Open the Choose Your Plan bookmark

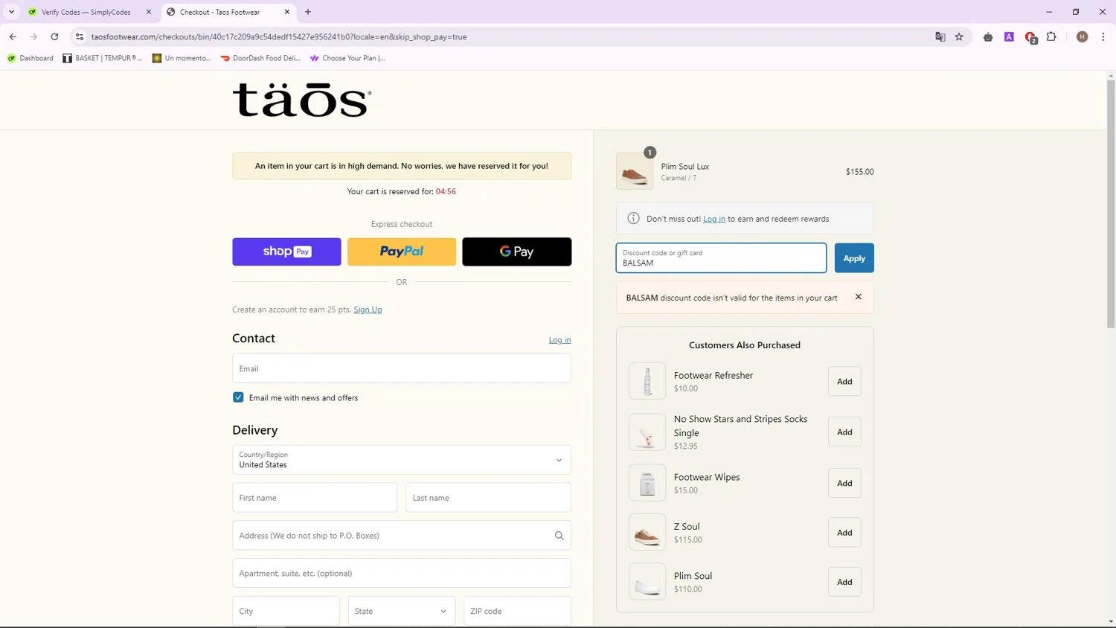[347, 58]
